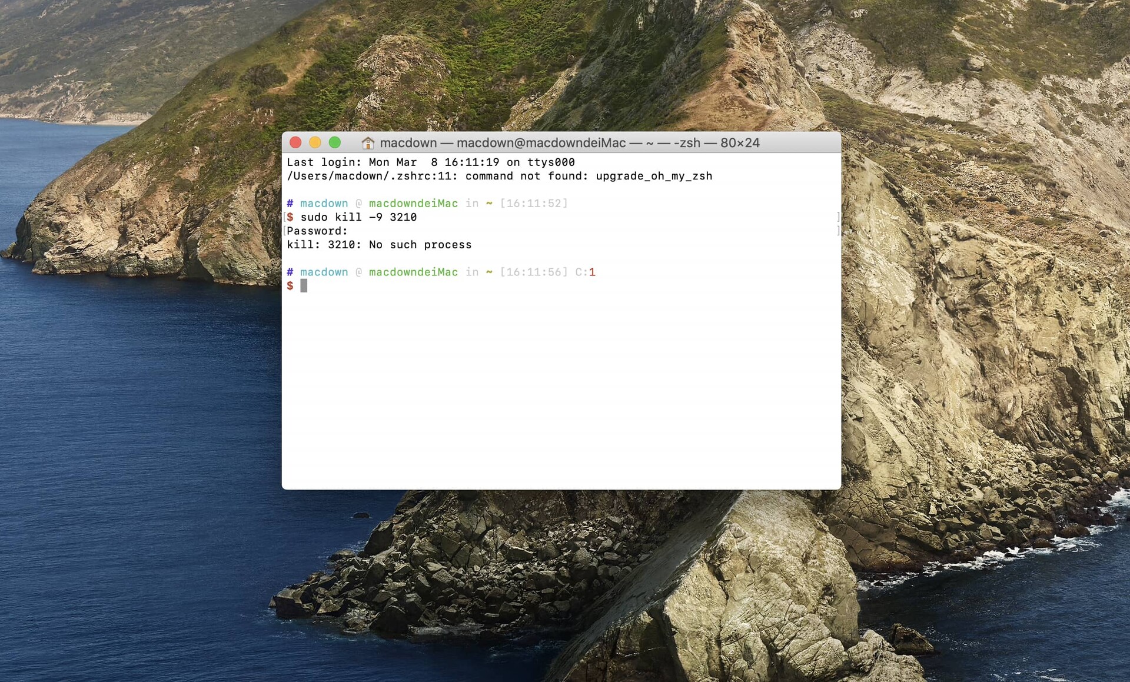
Task: Click the window title text "-zsh — 80×24"
Action: pyautogui.click(x=716, y=143)
